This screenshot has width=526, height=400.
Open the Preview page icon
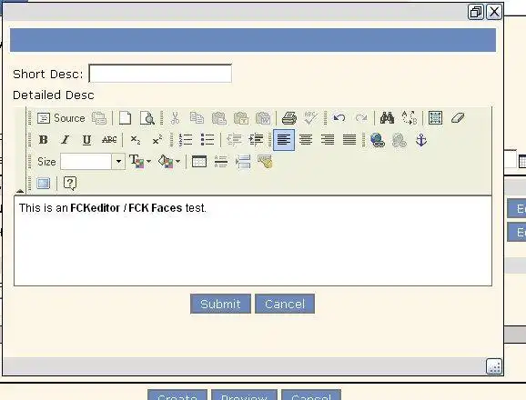[x=147, y=118]
